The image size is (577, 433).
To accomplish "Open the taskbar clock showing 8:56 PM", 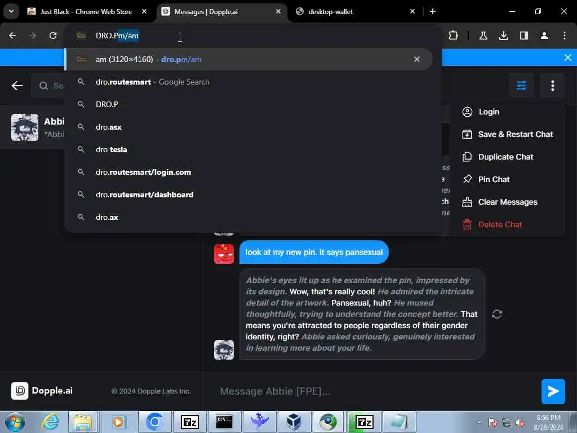I will pos(548,422).
